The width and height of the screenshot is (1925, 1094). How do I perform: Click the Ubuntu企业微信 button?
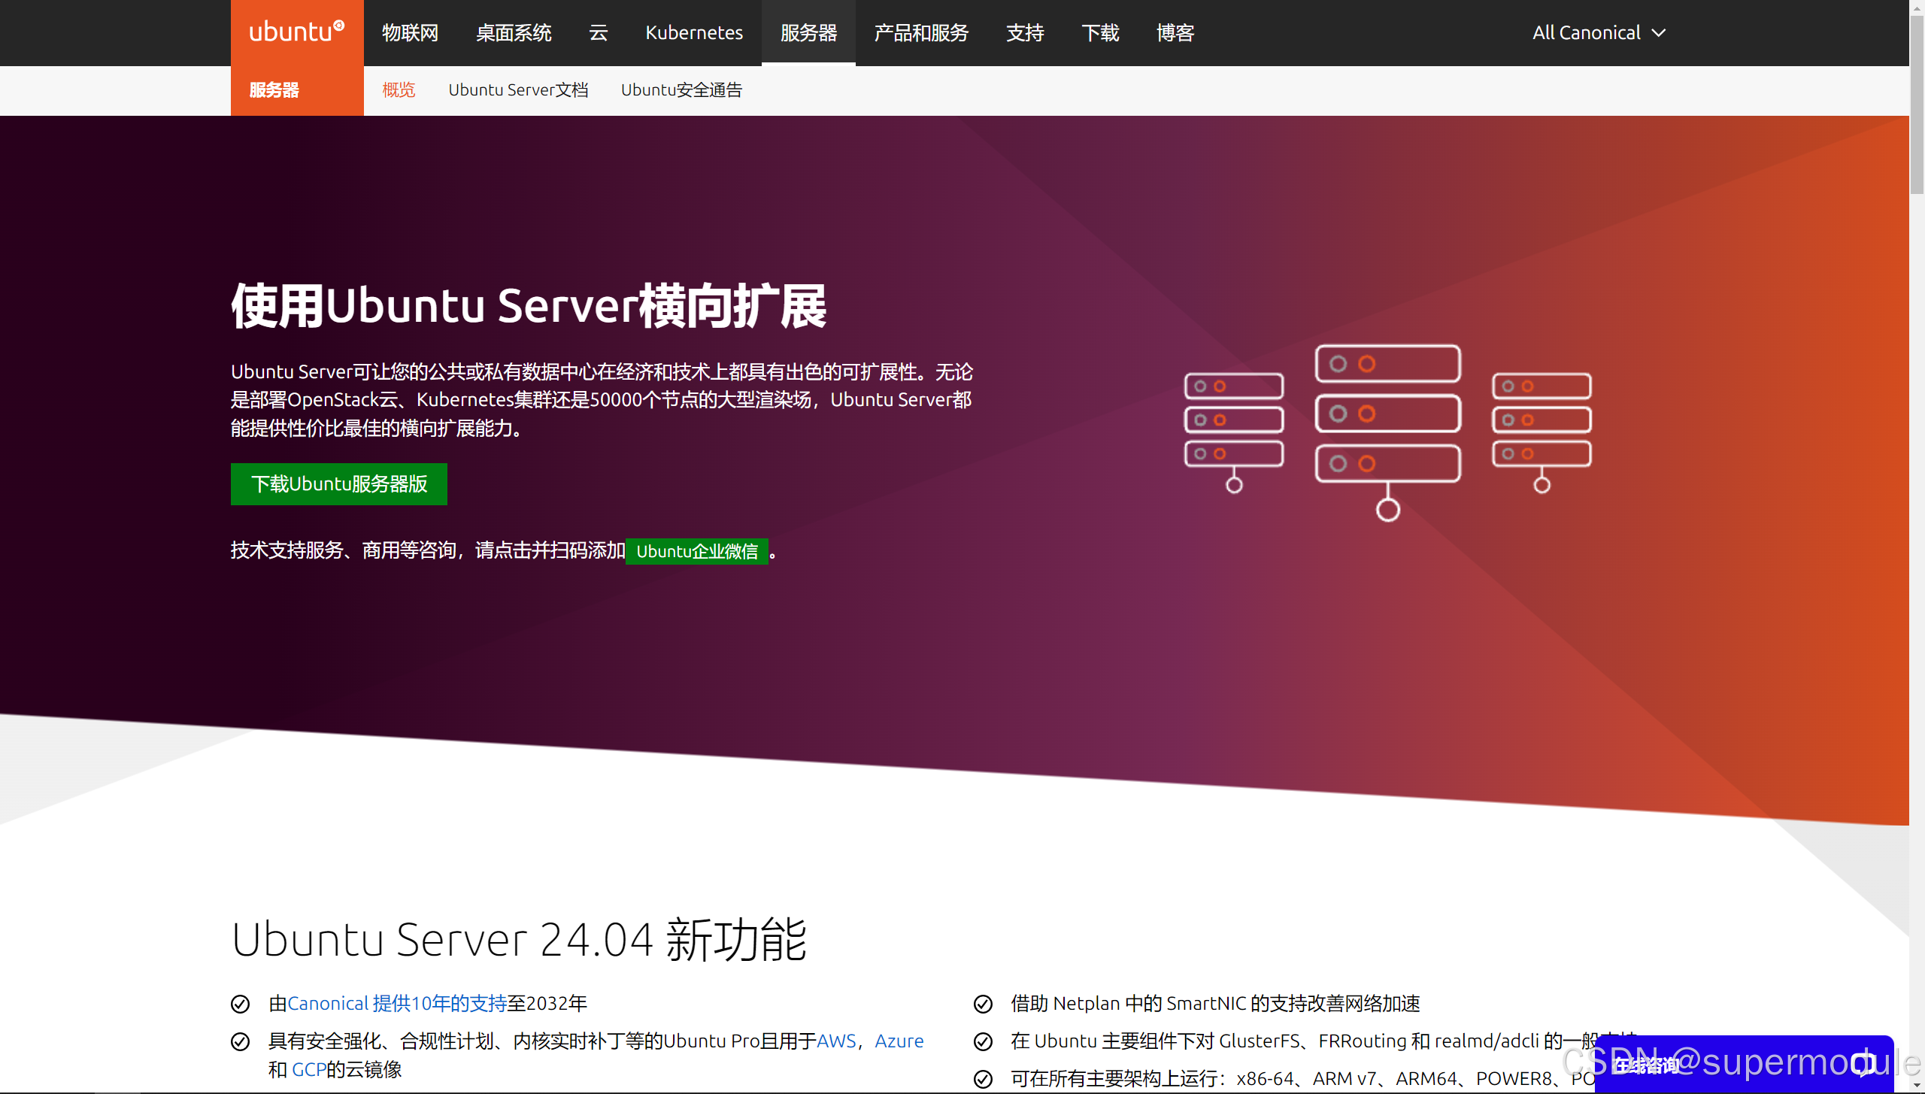pos(696,551)
